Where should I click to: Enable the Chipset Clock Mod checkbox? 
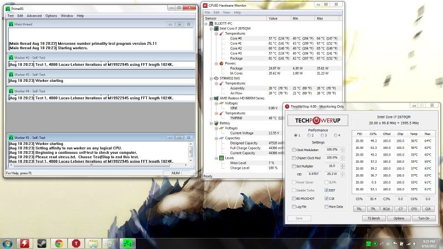pyautogui.click(x=293, y=158)
